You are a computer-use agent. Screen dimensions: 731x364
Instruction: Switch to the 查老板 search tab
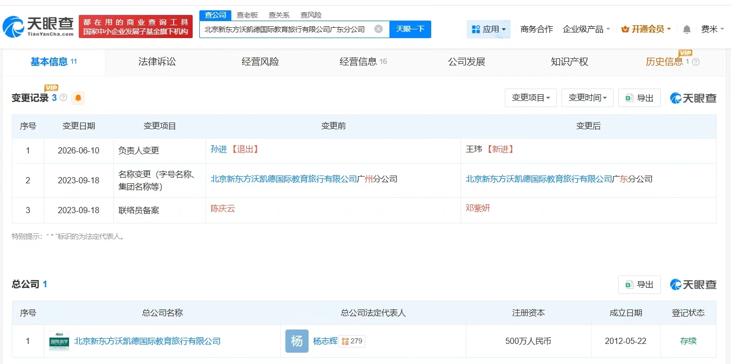coord(247,15)
